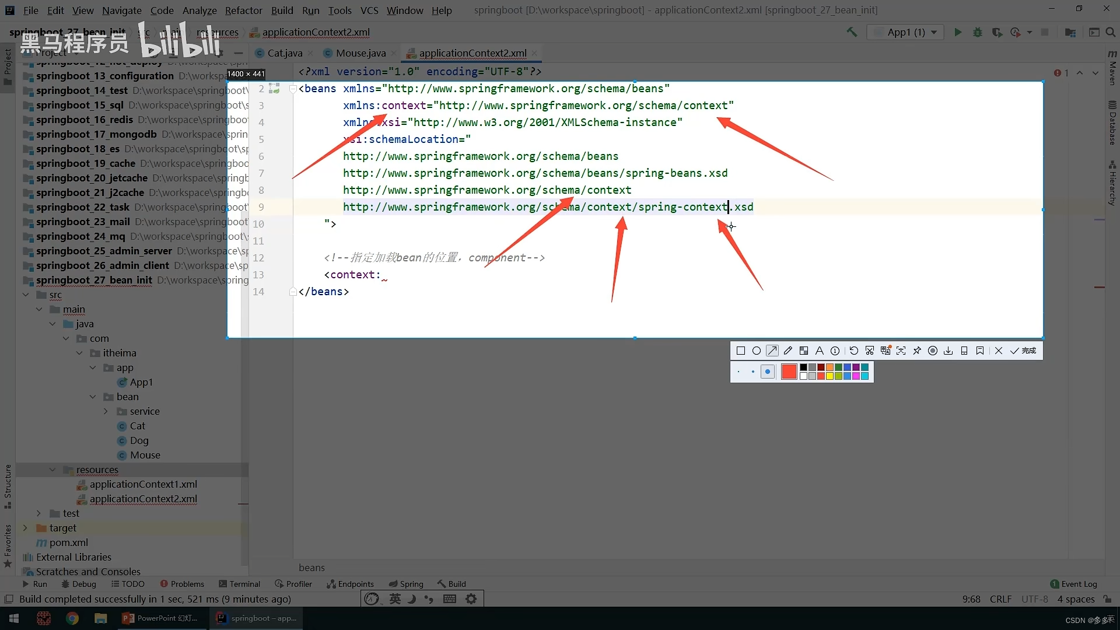Open the Database tool window
The image size is (1120, 630).
coord(1113,123)
